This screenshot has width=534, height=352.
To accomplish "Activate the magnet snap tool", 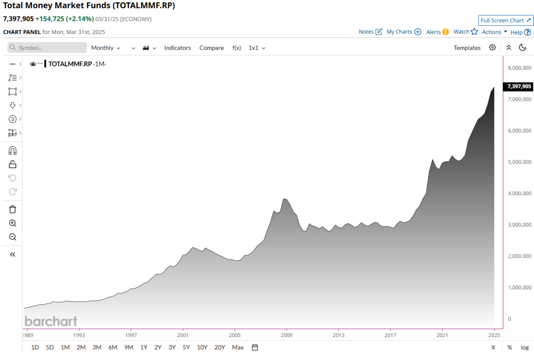I will point(13,151).
